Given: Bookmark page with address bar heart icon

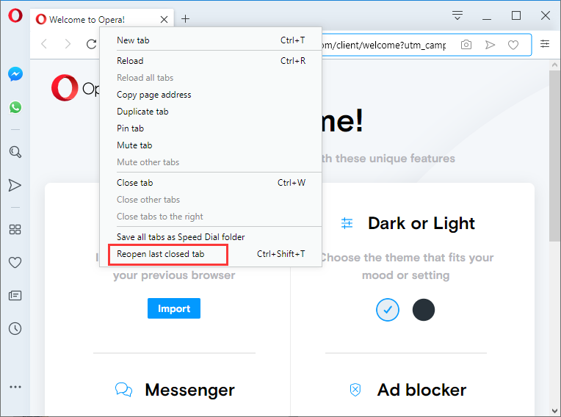Looking at the screenshot, I should 513,45.
